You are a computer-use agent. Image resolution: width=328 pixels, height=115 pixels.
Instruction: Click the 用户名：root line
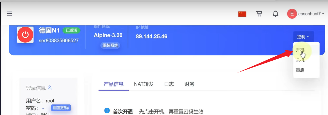(40, 101)
